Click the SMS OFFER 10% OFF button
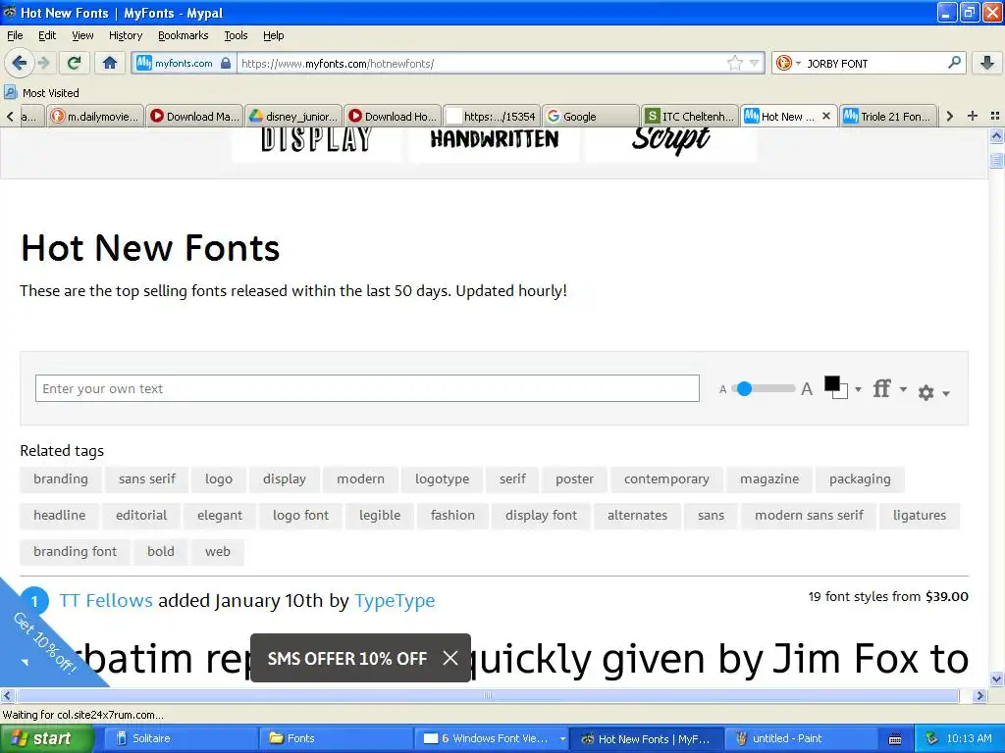The width and height of the screenshot is (1005, 753). (x=346, y=658)
